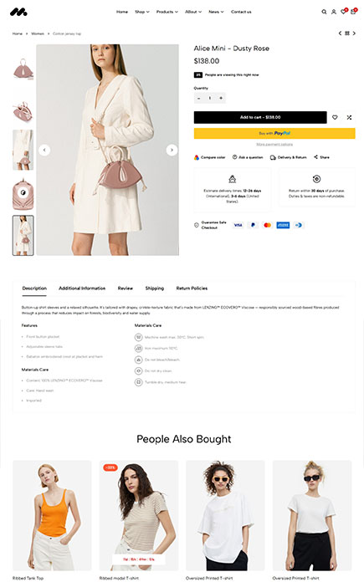Expand the Products menu dropdown
The height and width of the screenshot is (582, 364).
pyautogui.click(x=167, y=12)
